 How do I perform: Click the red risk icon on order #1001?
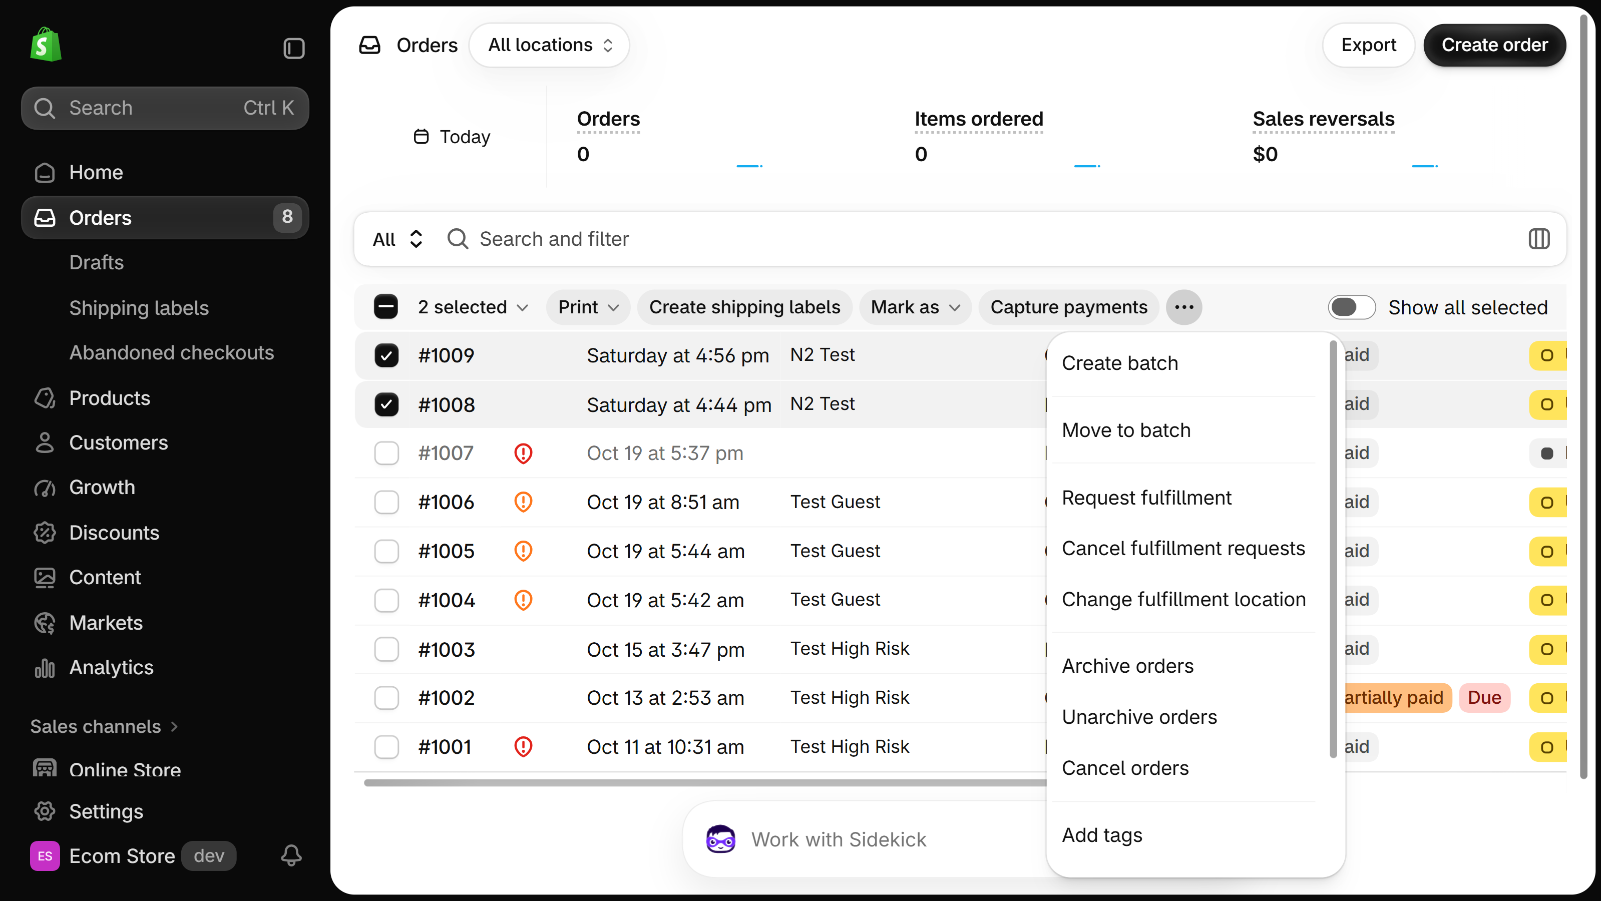pyautogui.click(x=523, y=746)
